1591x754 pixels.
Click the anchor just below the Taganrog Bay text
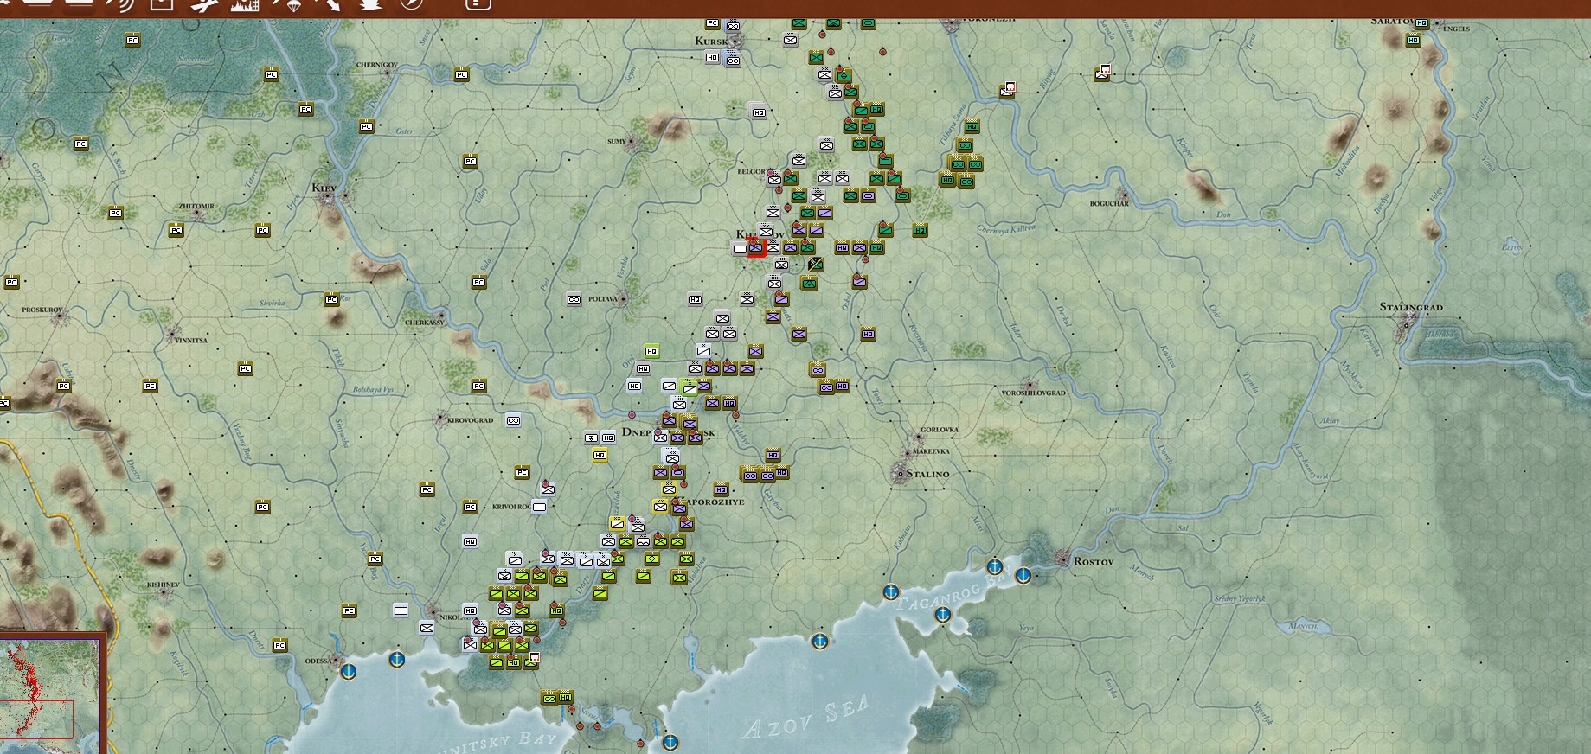coord(942,614)
